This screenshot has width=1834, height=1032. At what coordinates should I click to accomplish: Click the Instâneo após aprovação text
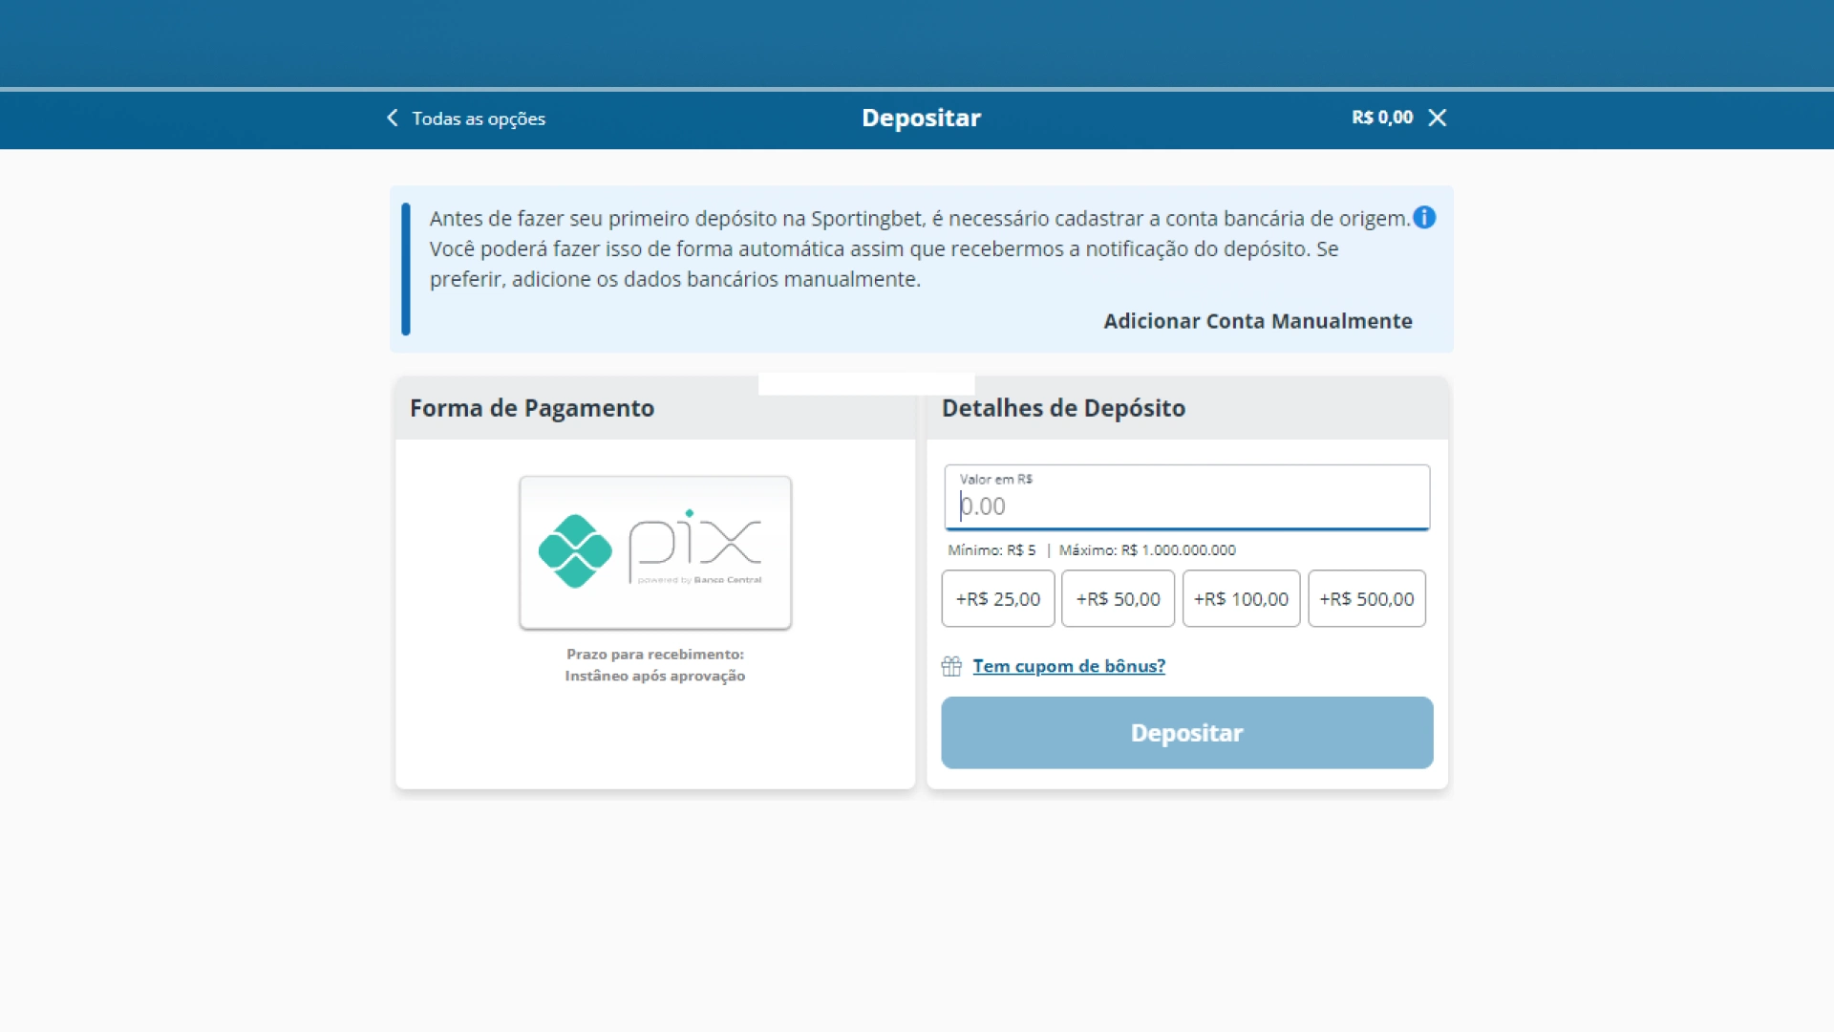pos(655,676)
